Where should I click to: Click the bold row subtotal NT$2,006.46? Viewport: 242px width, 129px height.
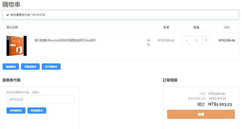pyautogui.click(x=227, y=40)
